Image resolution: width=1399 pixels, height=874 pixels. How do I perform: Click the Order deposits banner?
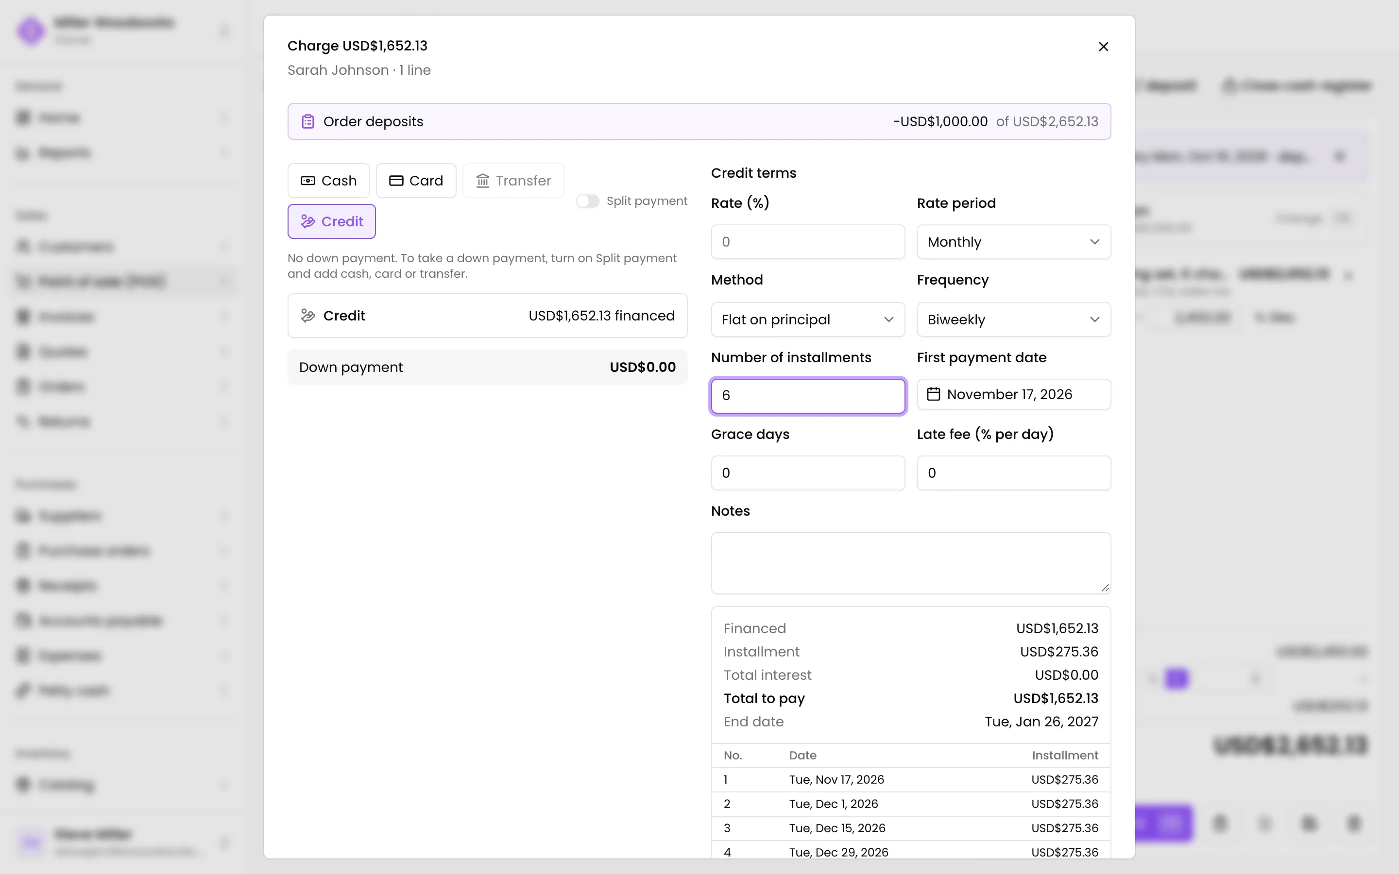(x=699, y=121)
